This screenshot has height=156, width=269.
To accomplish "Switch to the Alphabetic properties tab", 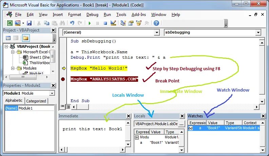I will pyautogui.click(x=14, y=100).
